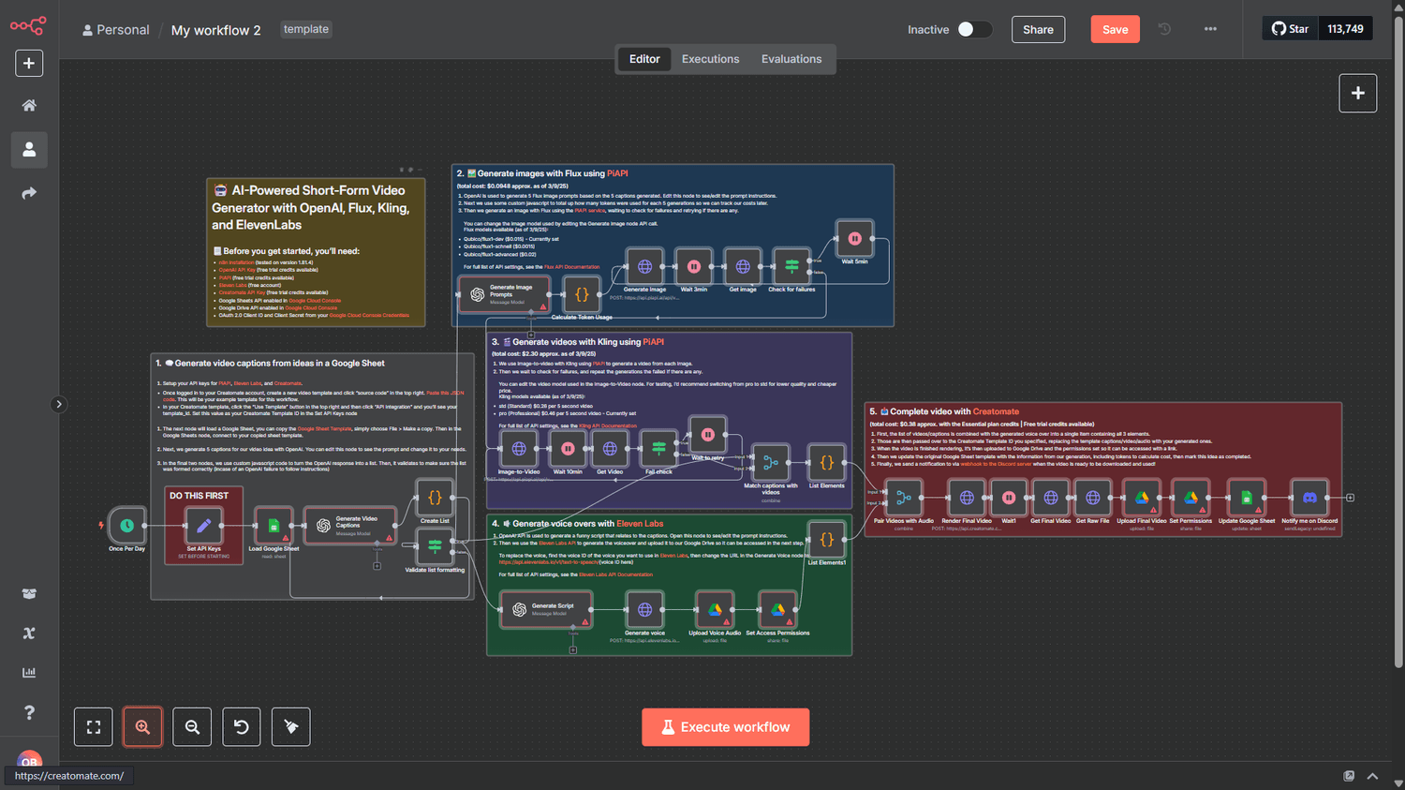
Task: Reset zoom with the circular arrow icon
Action: tap(242, 727)
